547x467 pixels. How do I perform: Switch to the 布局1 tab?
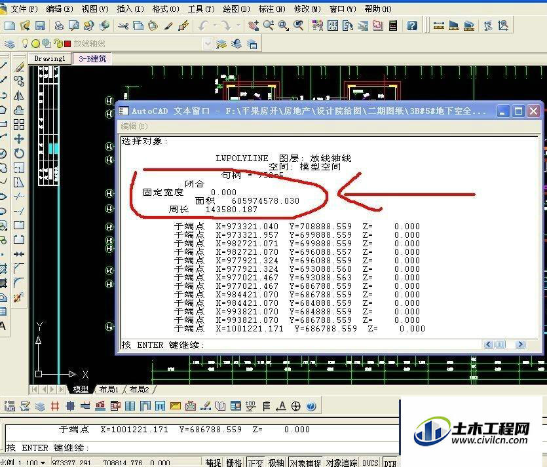click(109, 389)
